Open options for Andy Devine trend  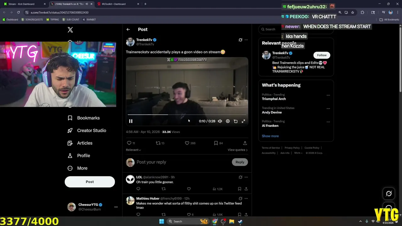(x=328, y=109)
